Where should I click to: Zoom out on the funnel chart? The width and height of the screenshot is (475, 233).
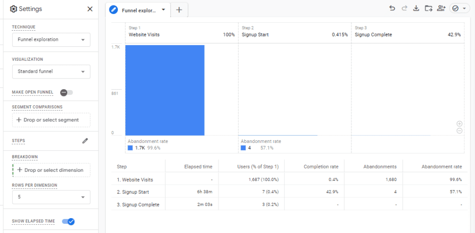pos(459,131)
